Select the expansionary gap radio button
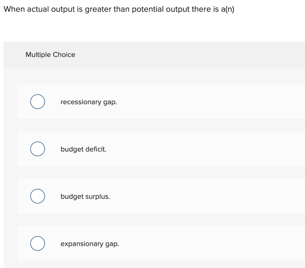This screenshot has width=305, height=268. tap(38, 243)
